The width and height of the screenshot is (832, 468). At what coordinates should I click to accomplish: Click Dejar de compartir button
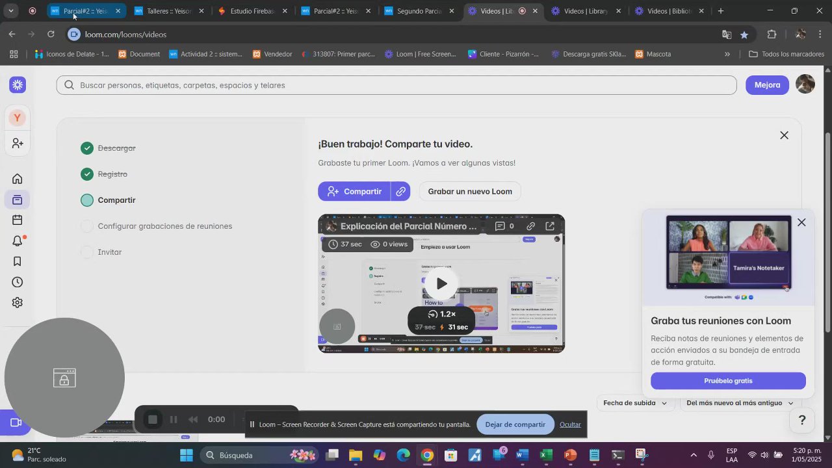pos(515,424)
